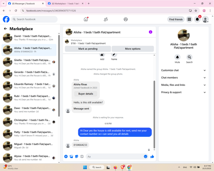
Task: Open Christopher's conversation
Action: pos(29,122)
